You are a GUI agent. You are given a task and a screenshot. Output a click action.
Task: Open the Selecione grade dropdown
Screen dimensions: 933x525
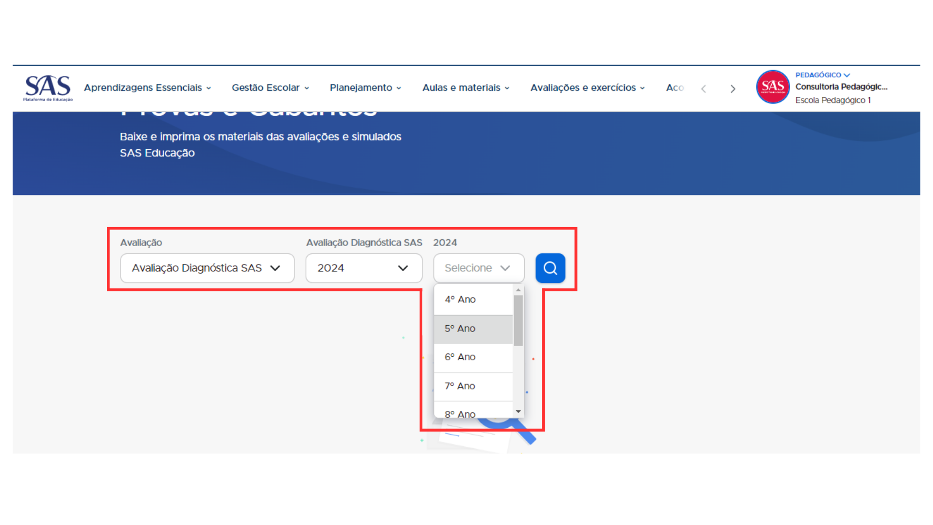tap(479, 268)
